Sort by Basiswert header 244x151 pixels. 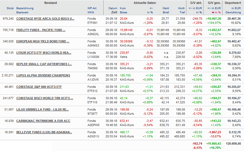[23, 12]
